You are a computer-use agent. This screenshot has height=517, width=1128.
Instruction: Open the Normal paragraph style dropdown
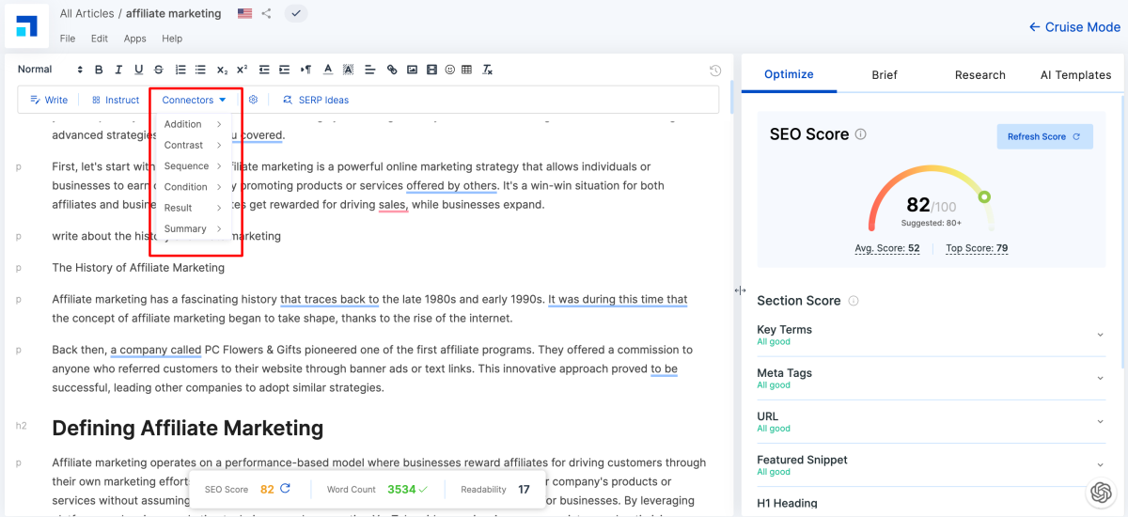tap(50, 70)
